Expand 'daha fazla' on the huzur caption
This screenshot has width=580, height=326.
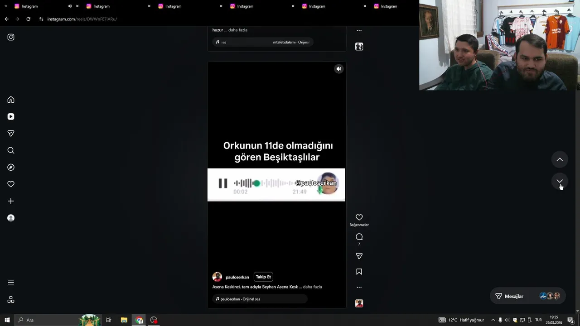click(238, 30)
